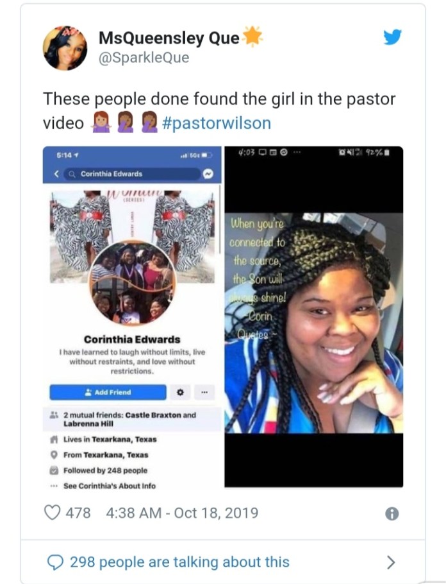Click the Corinthia Edwards search field

[x=133, y=174]
